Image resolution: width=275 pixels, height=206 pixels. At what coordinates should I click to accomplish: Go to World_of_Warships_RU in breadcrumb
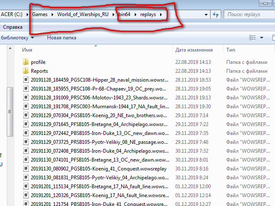pos(83,14)
